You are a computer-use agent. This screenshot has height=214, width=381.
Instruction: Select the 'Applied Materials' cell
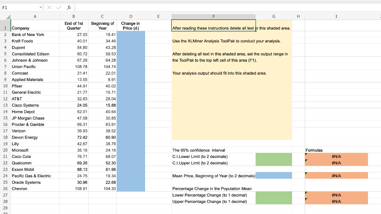tap(35, 80)
